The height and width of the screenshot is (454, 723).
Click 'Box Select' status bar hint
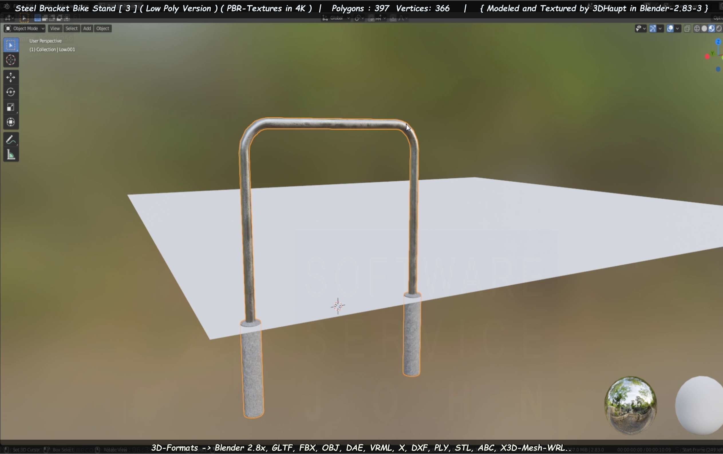[63, 450]
